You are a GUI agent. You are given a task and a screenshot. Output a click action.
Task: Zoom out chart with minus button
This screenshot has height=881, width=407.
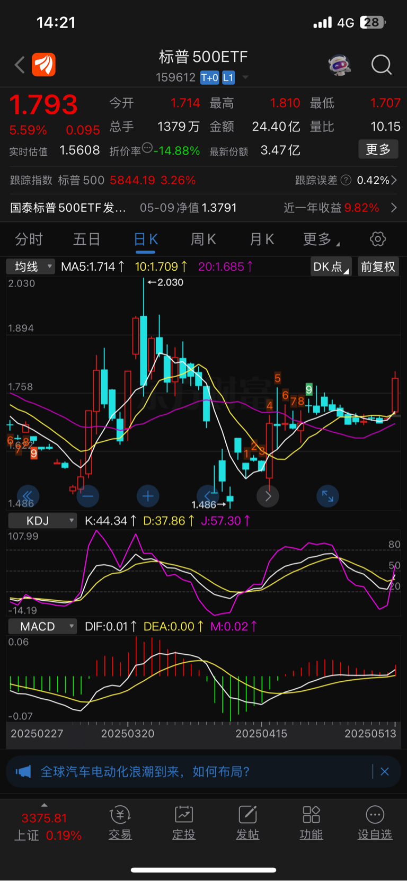(88, 496)
